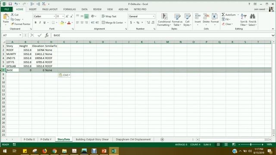
Task: Open the font size dropdown
Action: tap(63, 16)
